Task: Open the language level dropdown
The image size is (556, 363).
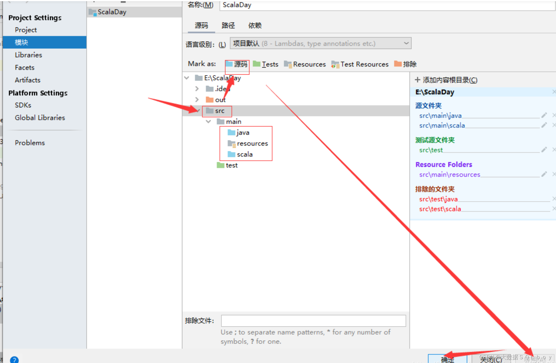Action: click(x=321, y=43)
